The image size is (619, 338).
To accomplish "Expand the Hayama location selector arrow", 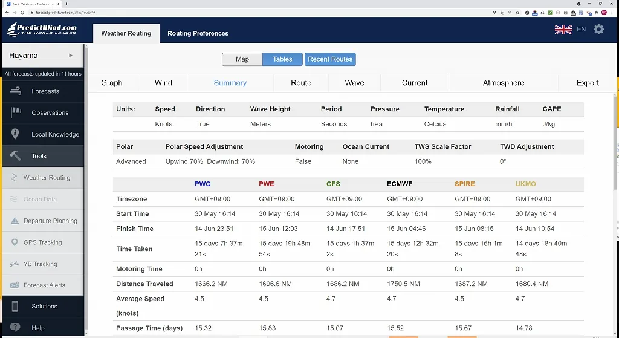I will pos(71,55).
